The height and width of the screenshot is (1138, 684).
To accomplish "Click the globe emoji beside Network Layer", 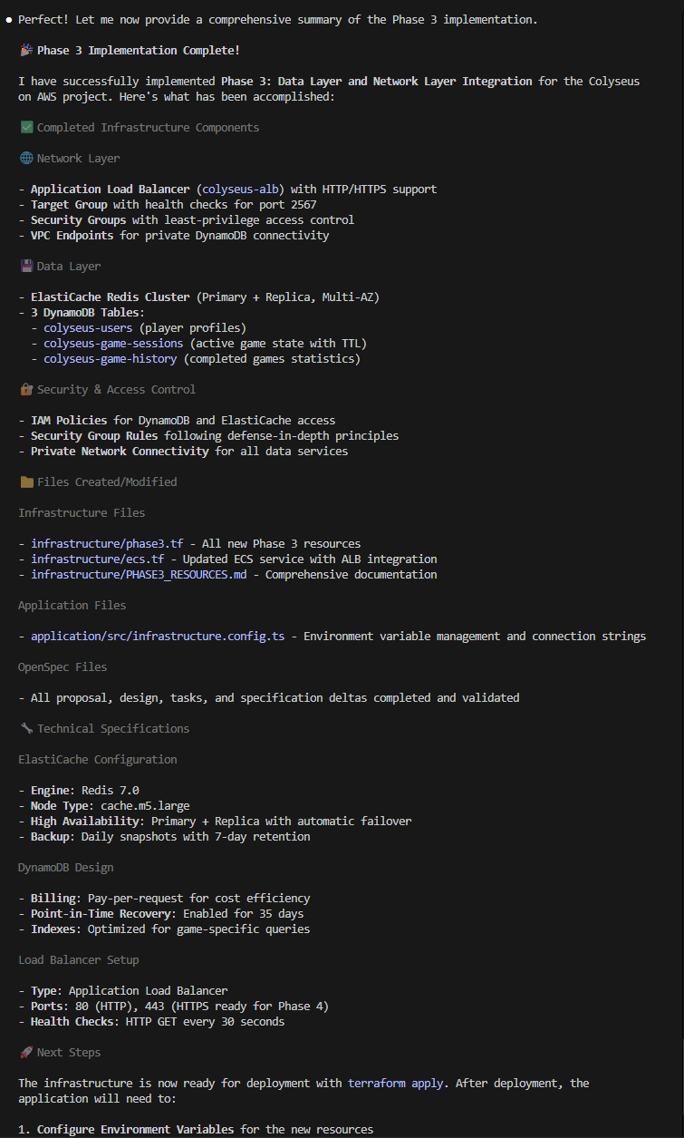I will 25,159.
